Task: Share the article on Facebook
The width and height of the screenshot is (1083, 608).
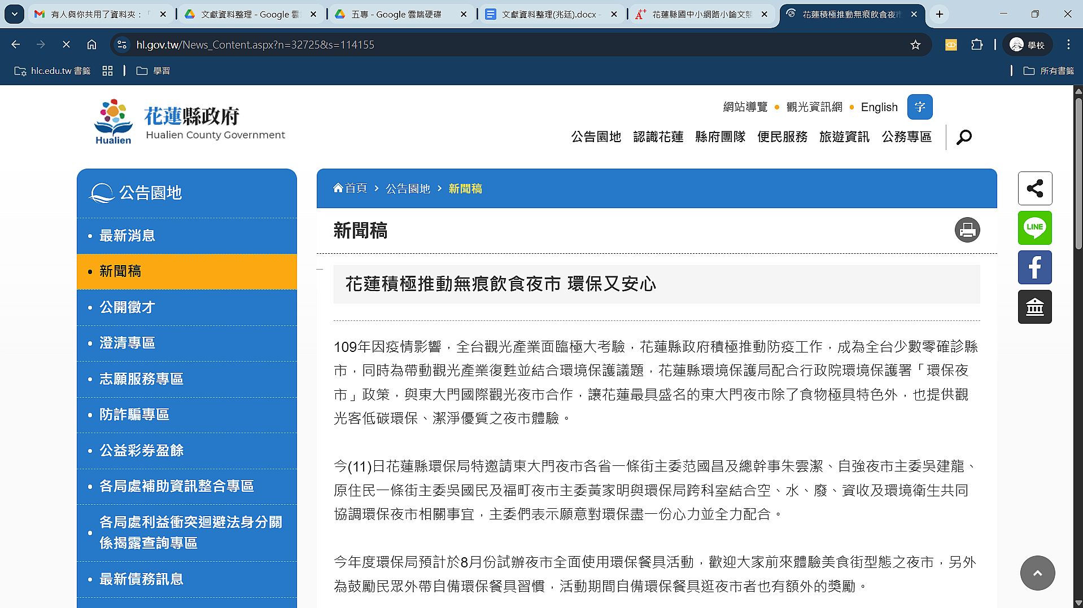Action: click(1034, 267)
